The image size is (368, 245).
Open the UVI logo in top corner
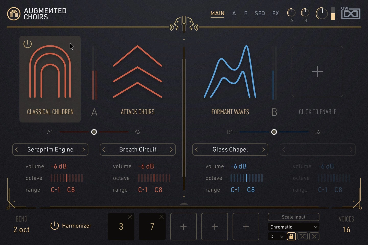coord(351,13)
